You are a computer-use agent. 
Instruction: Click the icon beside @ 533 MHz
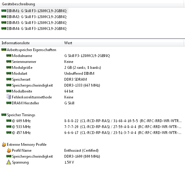9,127
